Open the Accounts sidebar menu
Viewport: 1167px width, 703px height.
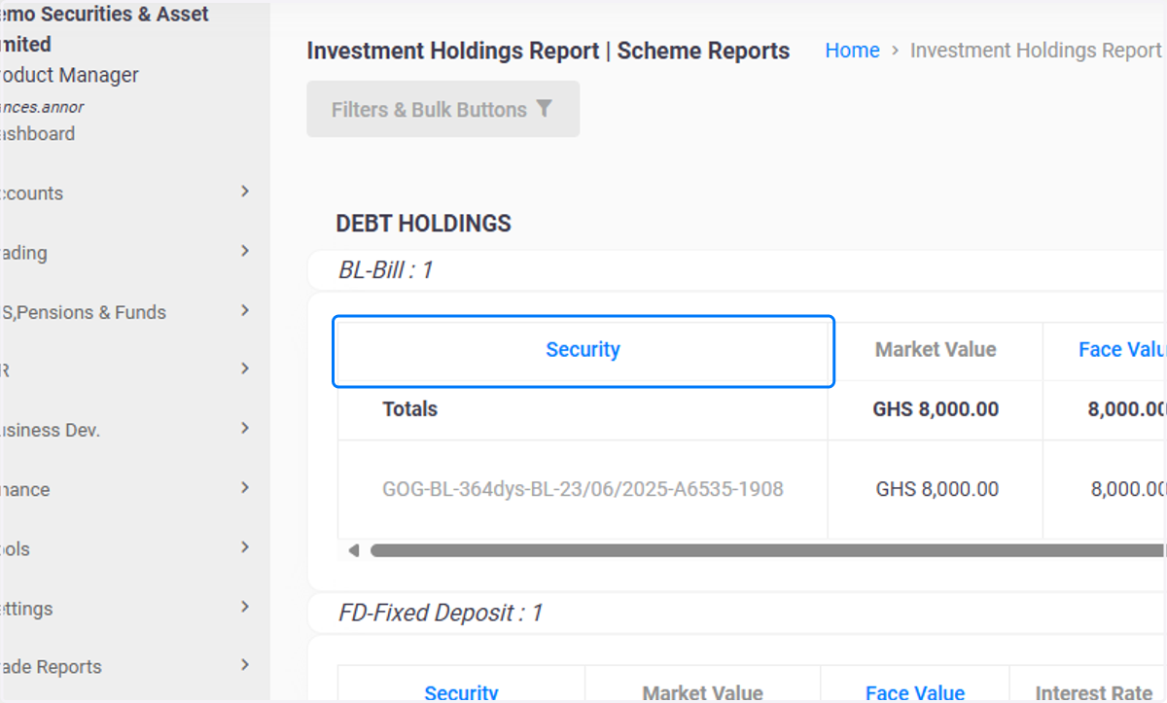click(x=31, y=193)
